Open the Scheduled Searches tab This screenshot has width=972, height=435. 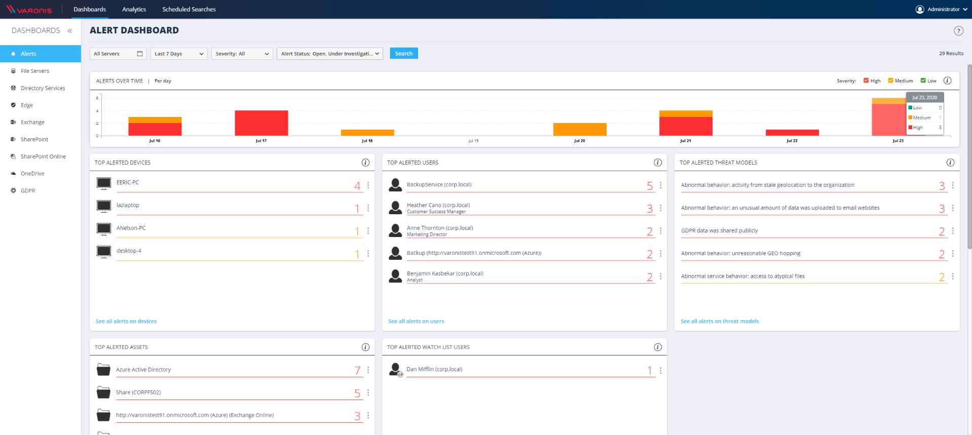(189, 10)
